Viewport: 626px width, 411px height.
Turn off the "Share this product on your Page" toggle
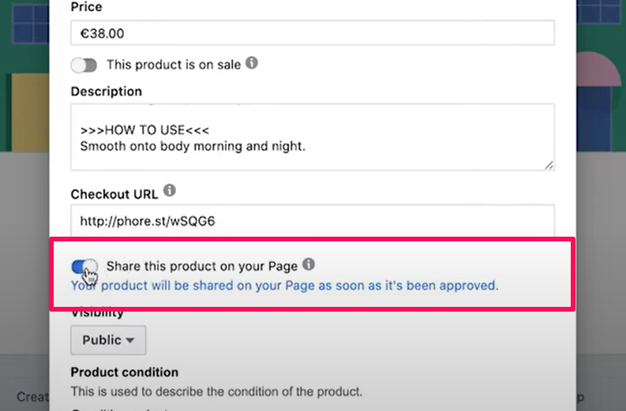point(84,267)
